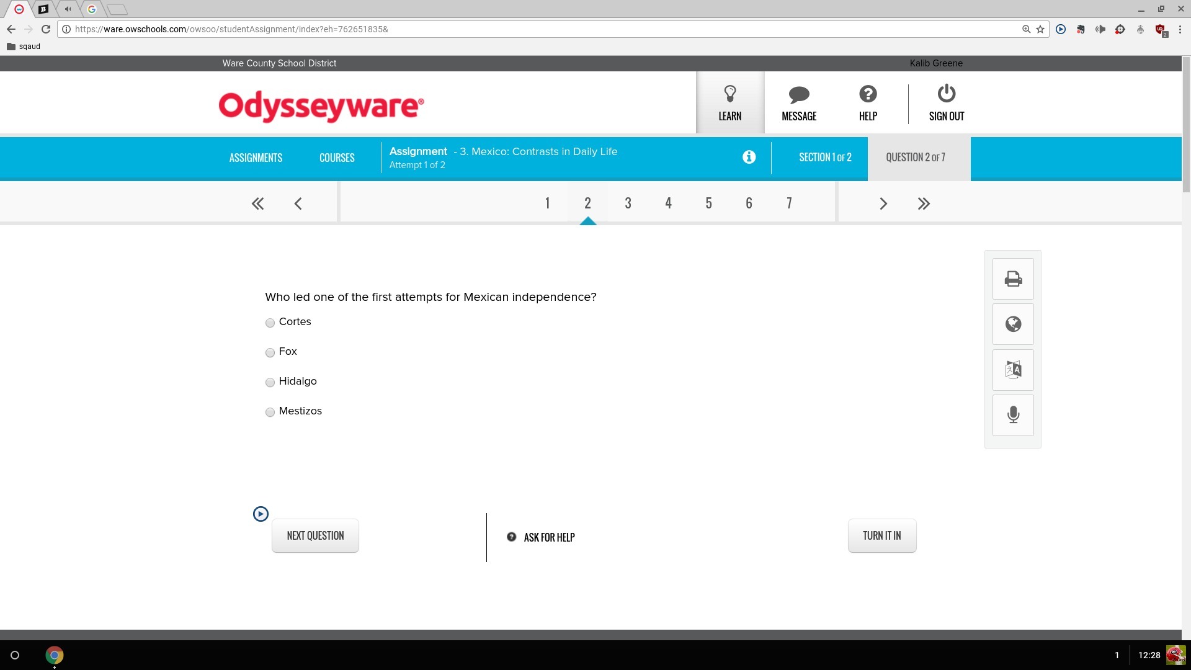Screen dimensions: 1191x670
Task: Open the Assignments menu tab
Action: coord(256,158)
